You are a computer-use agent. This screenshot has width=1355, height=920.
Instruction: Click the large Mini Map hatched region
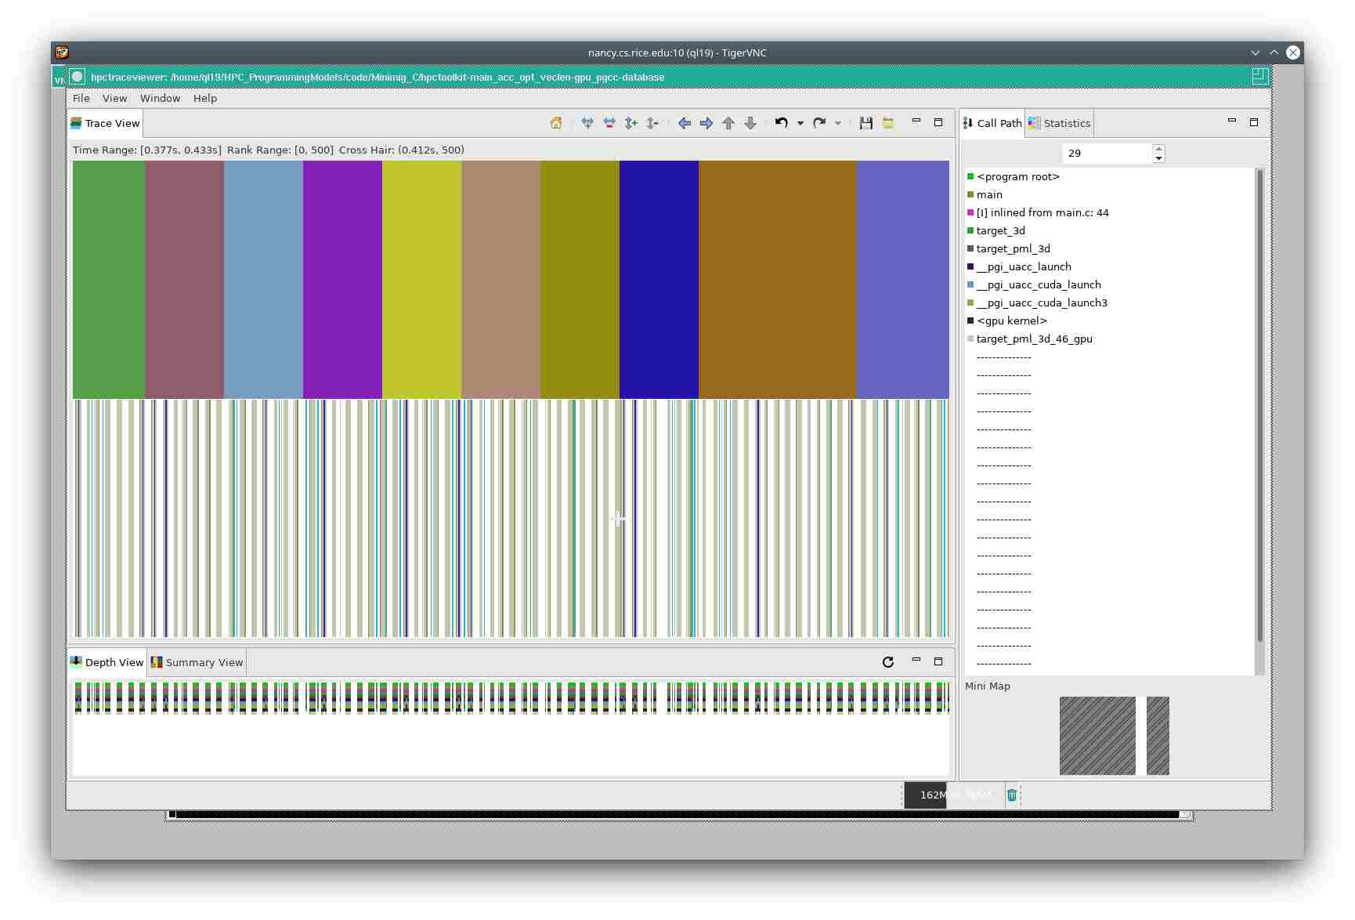click(x=1097, y=736)
